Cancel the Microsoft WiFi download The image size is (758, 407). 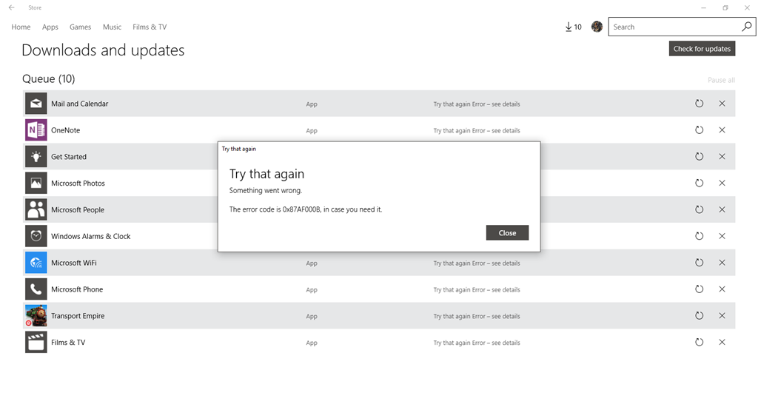point(722,263)
